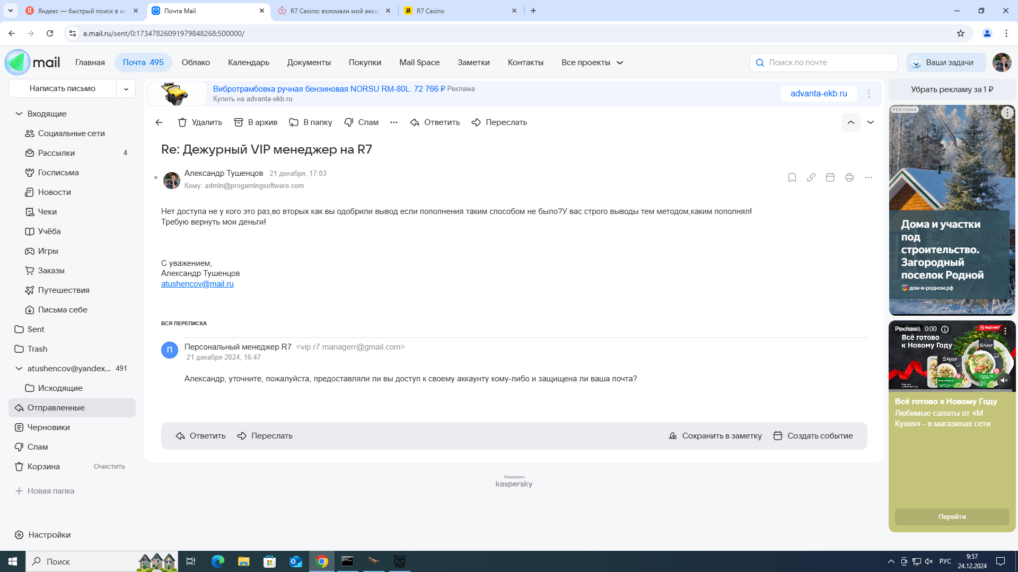Click the link icon in message header
This screenshot has width=1018, height=572.
(x=811, y=177)
